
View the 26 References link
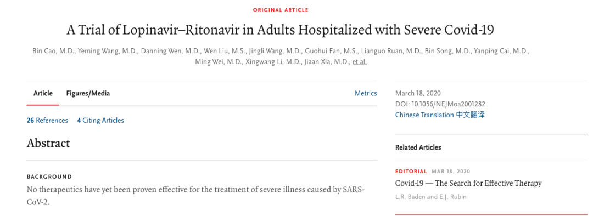[47, 121]
